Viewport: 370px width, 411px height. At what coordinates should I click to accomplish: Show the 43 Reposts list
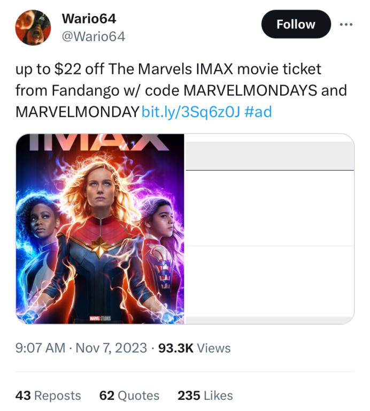pos(48,395)
